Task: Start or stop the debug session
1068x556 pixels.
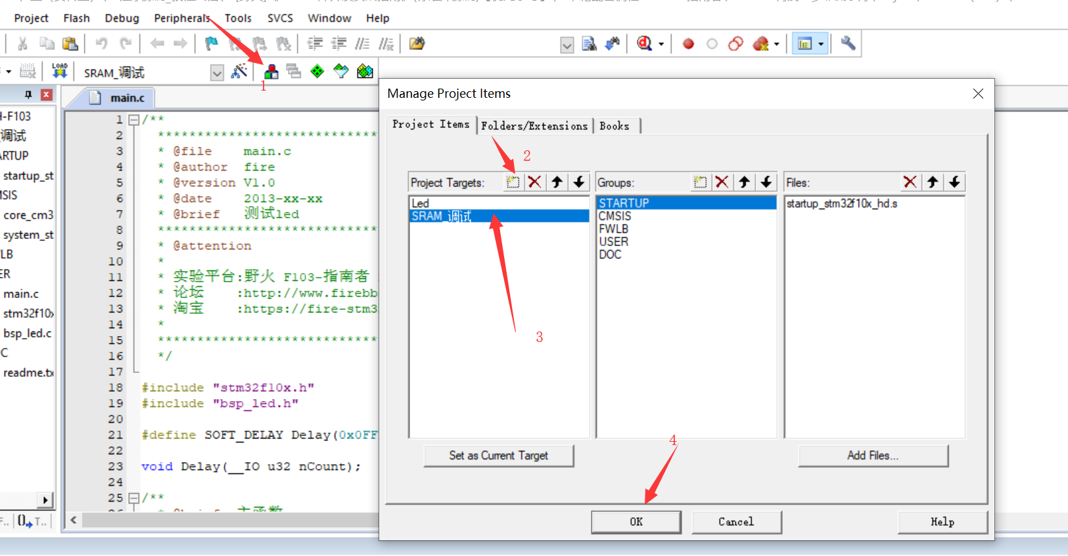Action: point(645,44)
